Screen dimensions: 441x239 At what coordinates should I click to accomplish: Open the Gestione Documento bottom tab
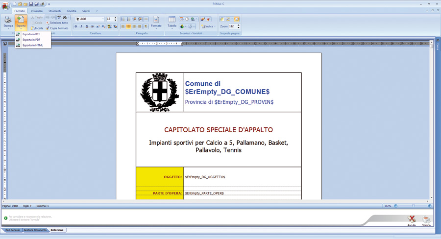(x=35, y=230)
